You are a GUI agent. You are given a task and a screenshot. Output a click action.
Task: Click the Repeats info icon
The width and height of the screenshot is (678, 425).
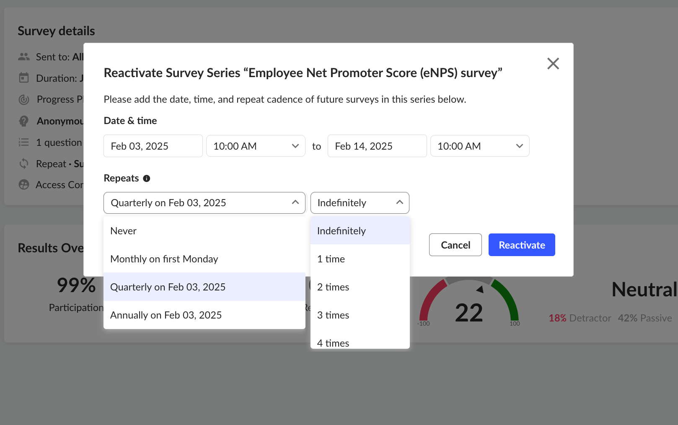tap(147, 179)
